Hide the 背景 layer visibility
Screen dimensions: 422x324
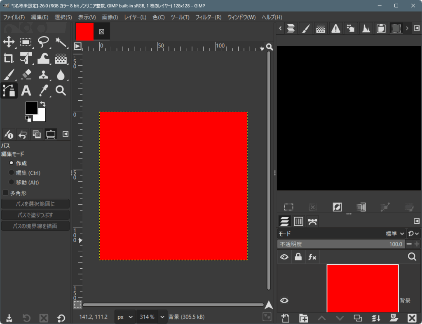[x=284, y=301]
